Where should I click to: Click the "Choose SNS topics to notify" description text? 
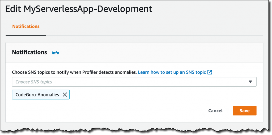74,72
